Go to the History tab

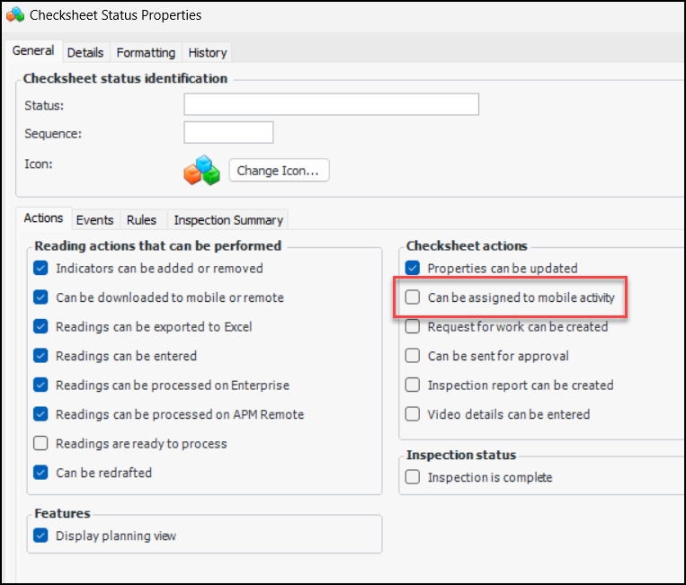point(207,53)
